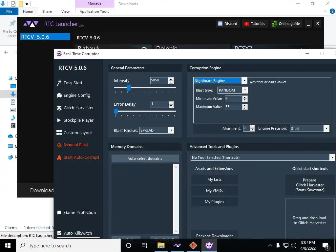Screen dimensions: 336x252
Task: Open Easy Start wand icon
Action: tap(59, 83)
